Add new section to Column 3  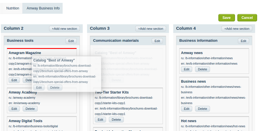[x=151, y=29]
